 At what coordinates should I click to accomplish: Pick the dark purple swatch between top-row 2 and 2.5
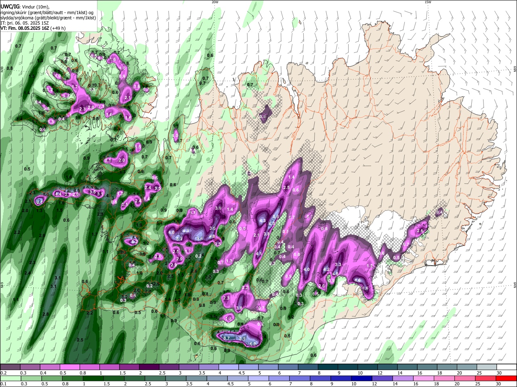(149, 367)
